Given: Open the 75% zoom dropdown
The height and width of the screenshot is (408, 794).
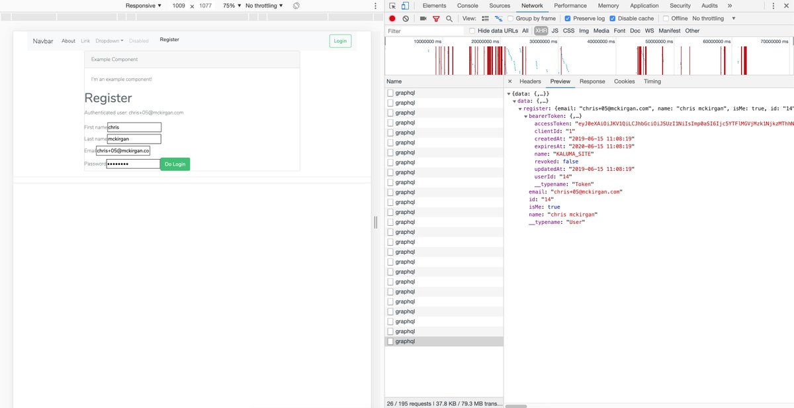Looking at the screenshot, I should (x=232, y=5).
